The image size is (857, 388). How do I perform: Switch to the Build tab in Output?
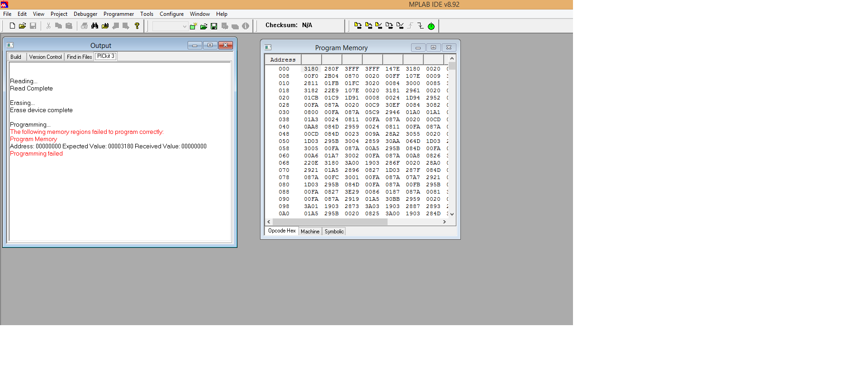16,57
